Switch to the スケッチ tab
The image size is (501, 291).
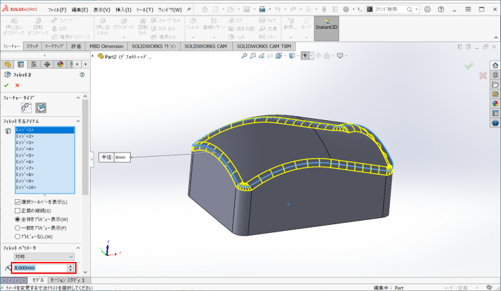32,47
